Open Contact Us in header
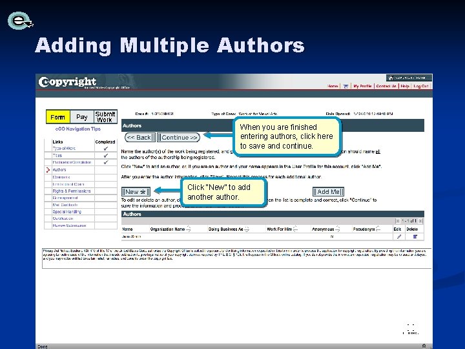Screen dimensions: 465x349 pyautogui.click(x=386, y=86)
